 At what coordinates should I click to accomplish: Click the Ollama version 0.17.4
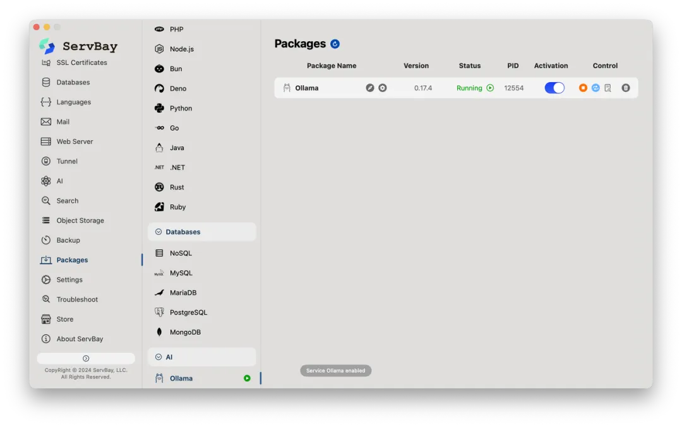point(423,88)
